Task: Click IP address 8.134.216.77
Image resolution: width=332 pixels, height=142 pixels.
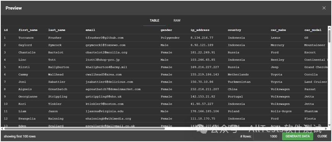Action: (202, 38)
